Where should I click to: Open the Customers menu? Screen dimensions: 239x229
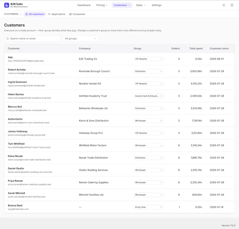122,5
